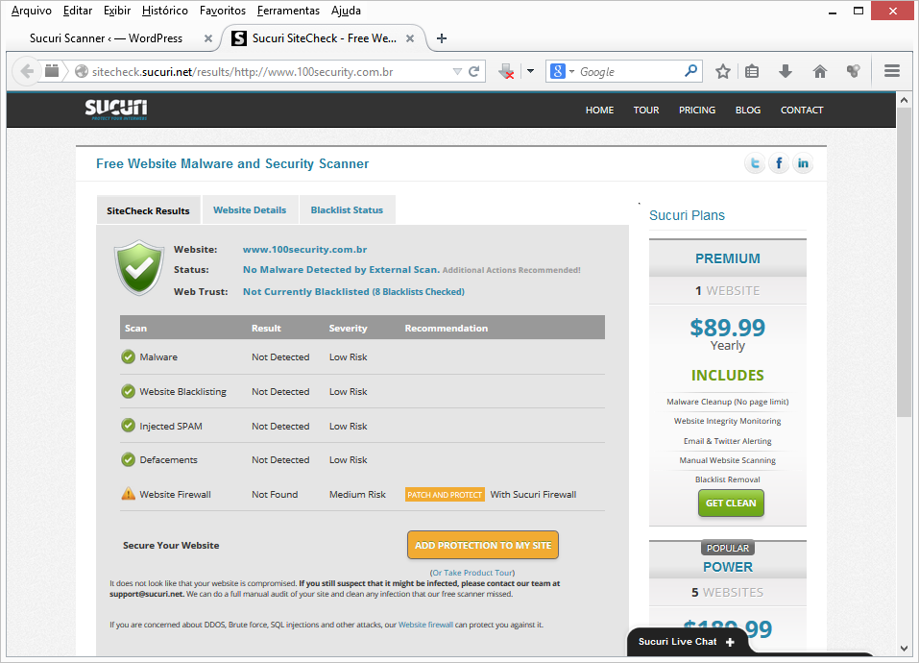
Task: Open the Editar menu
Action: tap(78, 11)
